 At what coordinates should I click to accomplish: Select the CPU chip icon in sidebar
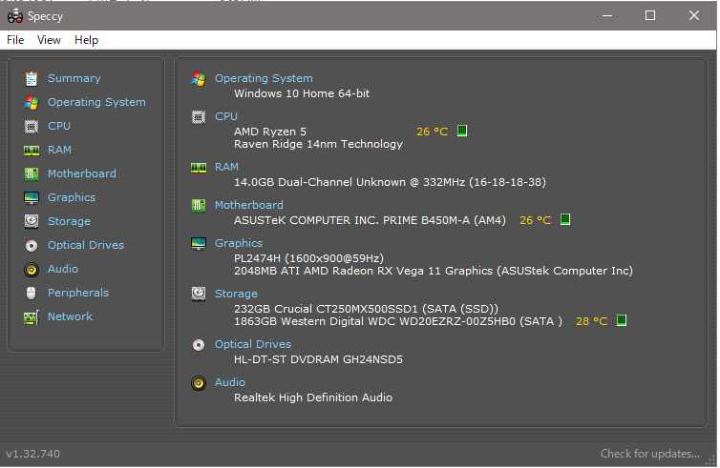32,126
